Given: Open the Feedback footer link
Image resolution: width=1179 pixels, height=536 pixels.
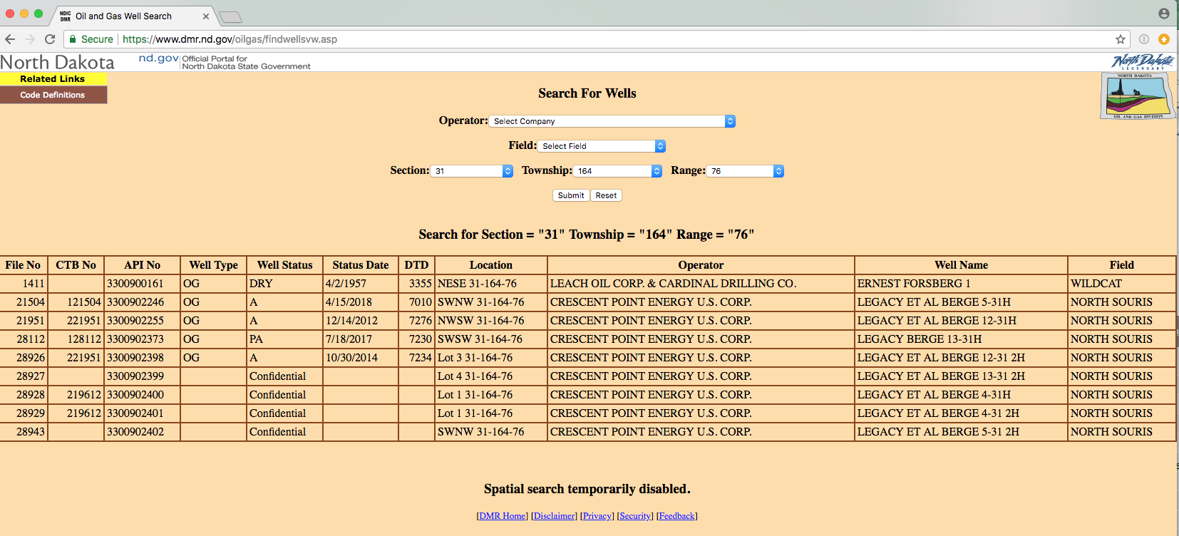Looking at the screenshot, I should (677, 516).
